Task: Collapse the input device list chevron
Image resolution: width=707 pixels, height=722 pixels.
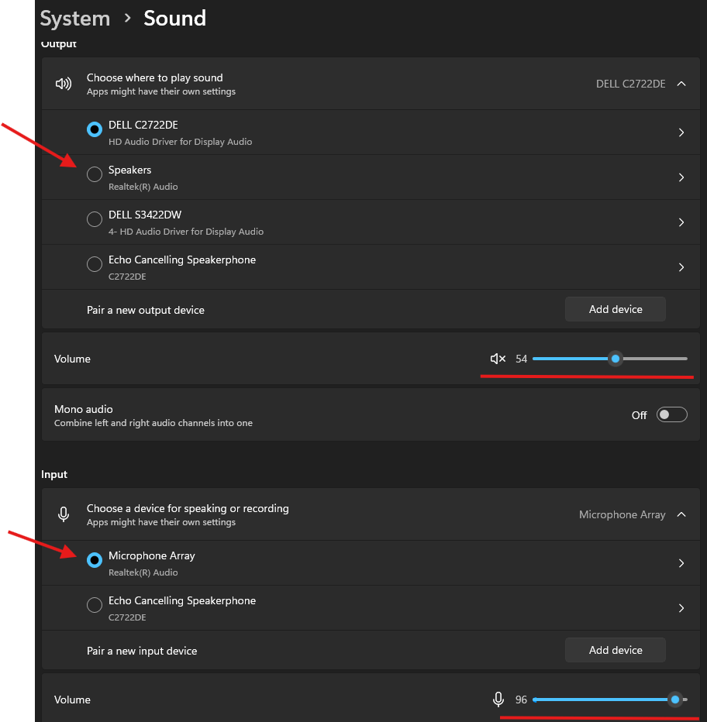Action: 681,514
